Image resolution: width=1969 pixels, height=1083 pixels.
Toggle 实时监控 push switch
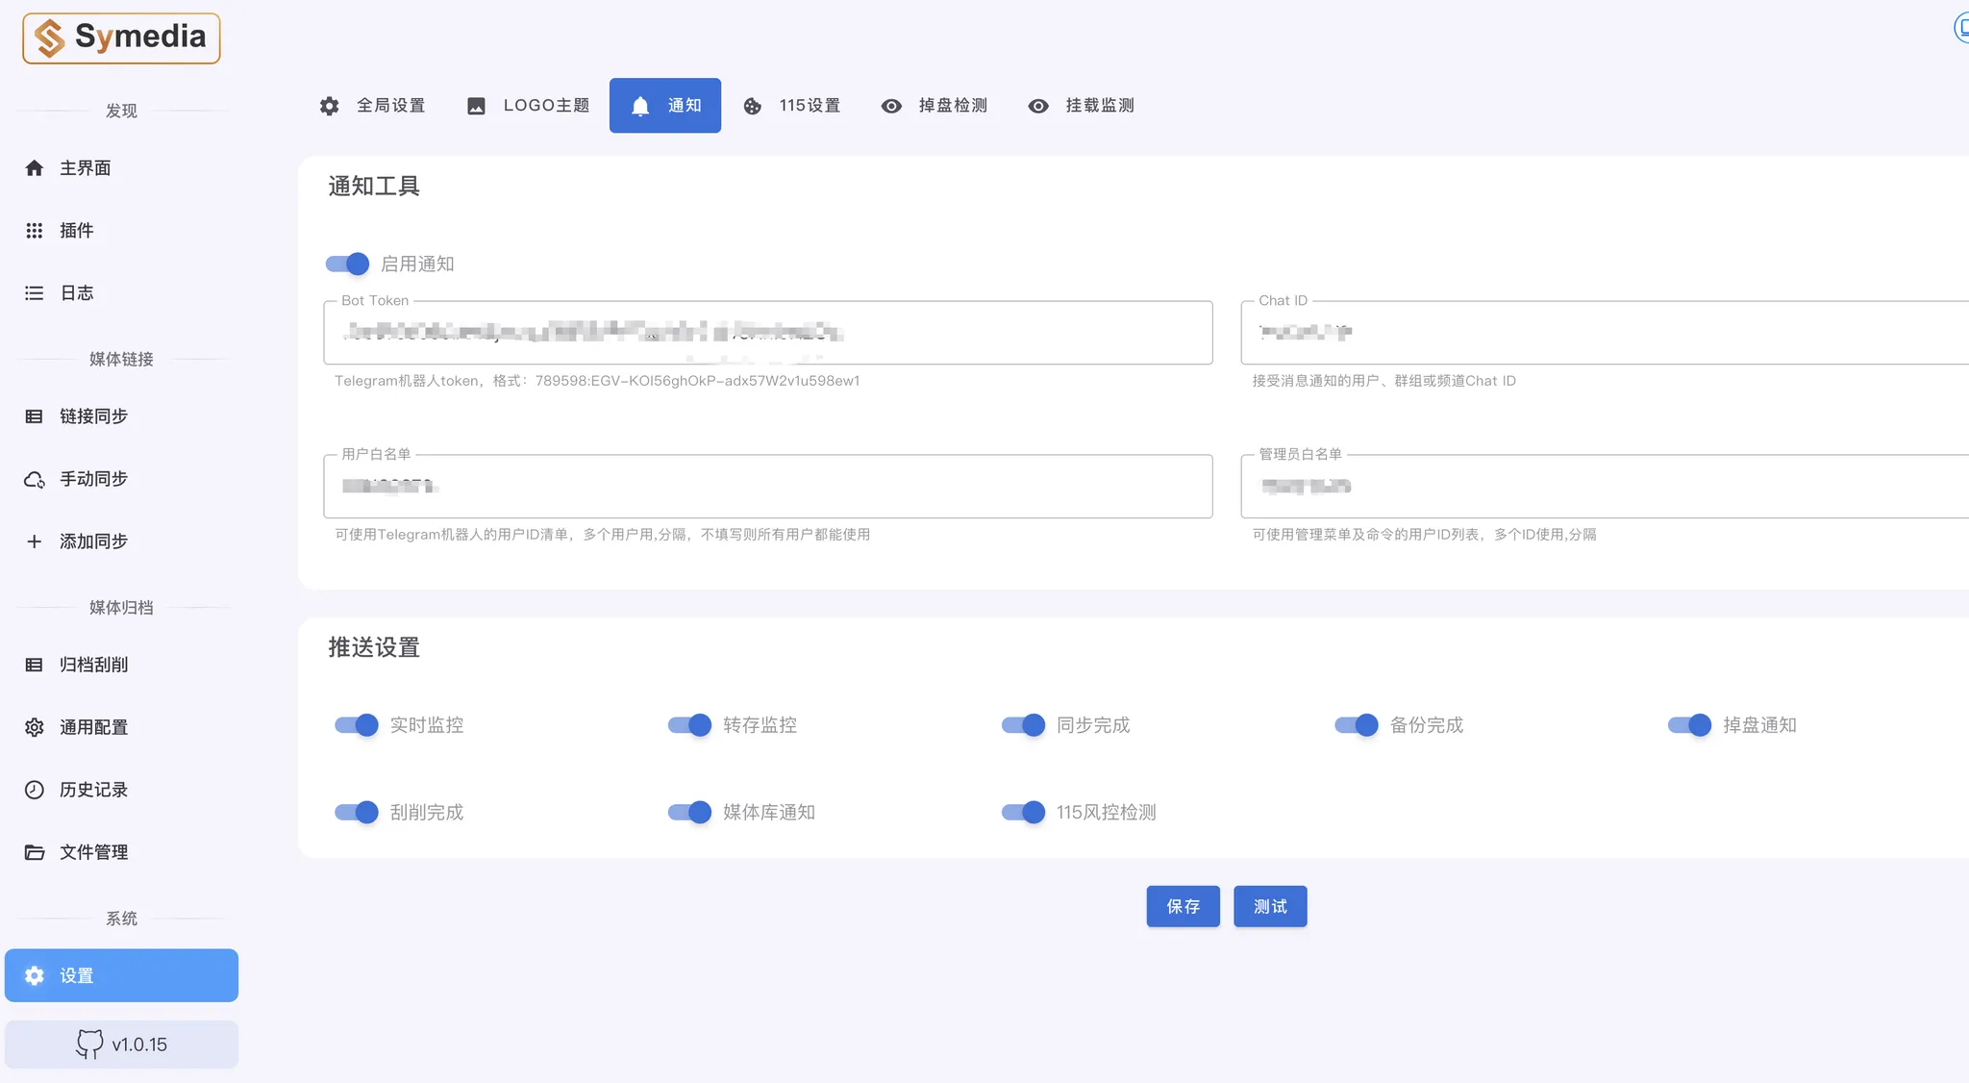[357, 725]
